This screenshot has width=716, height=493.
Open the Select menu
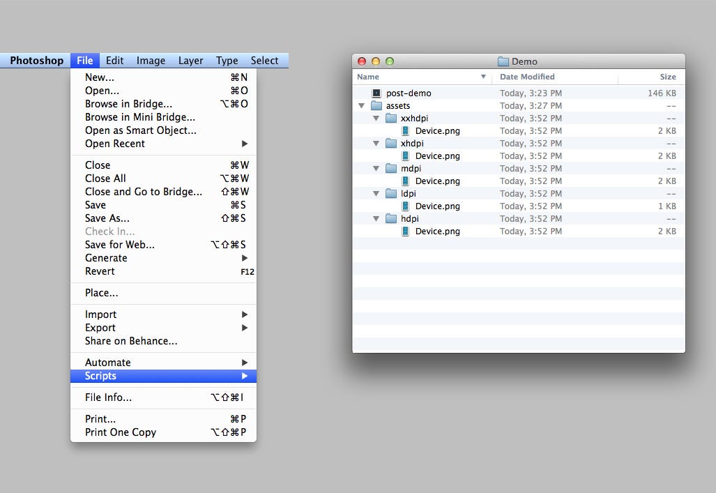click(264, 61)
